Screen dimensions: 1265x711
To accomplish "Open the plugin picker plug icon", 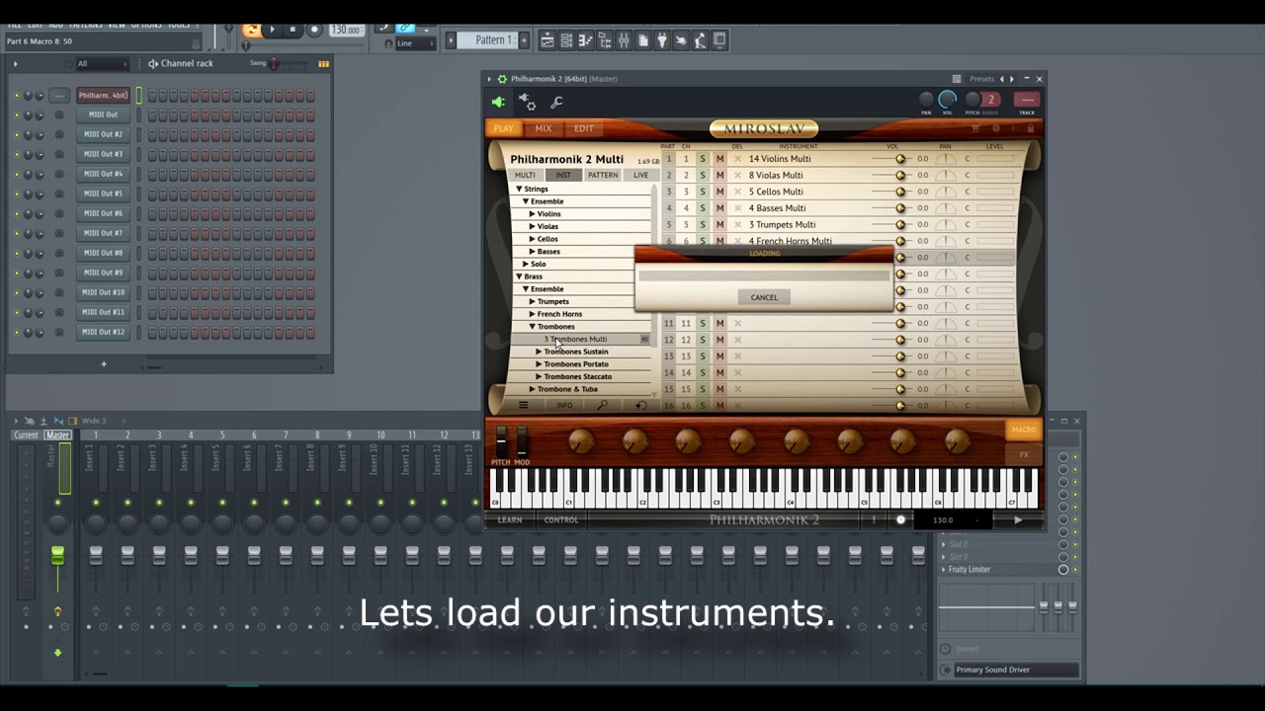I will [x=662, y=40].
